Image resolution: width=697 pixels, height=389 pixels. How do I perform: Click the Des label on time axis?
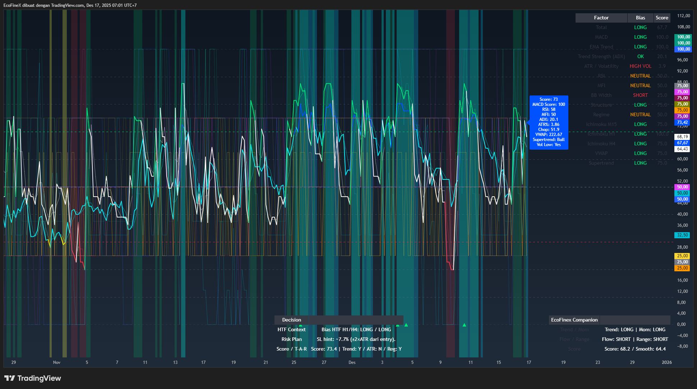[x=352, y=362]
